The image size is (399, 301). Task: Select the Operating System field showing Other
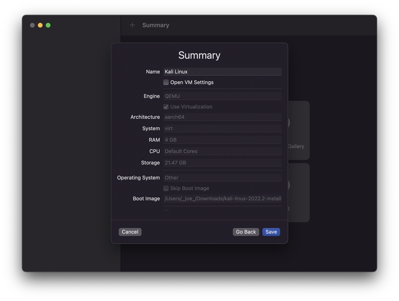[222, 178]
